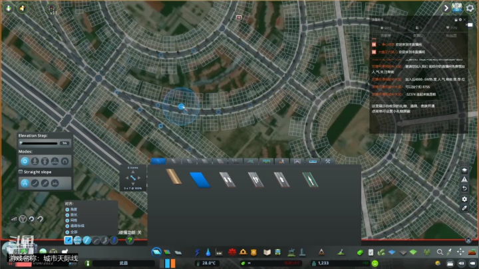
Task: Open the Landscaping shovel menu
Action: tap(341, 252)
